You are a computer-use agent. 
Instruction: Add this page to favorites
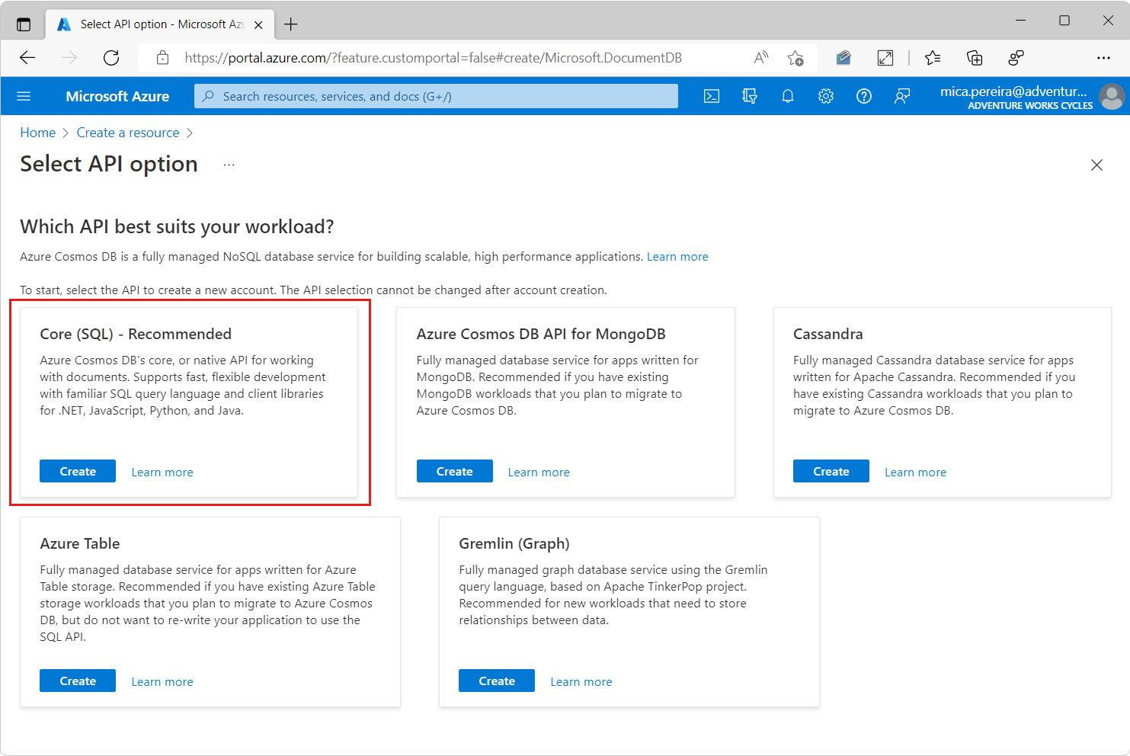[x=795, y=58]
